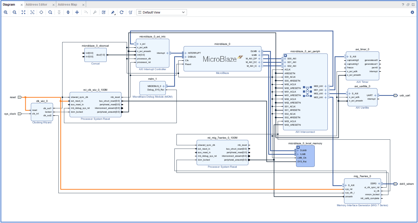Image resolution: width=418 pixels, height=223 pixels.
Task: Expand the microblaze_0_local_memory block
Action: click(298, 147)
